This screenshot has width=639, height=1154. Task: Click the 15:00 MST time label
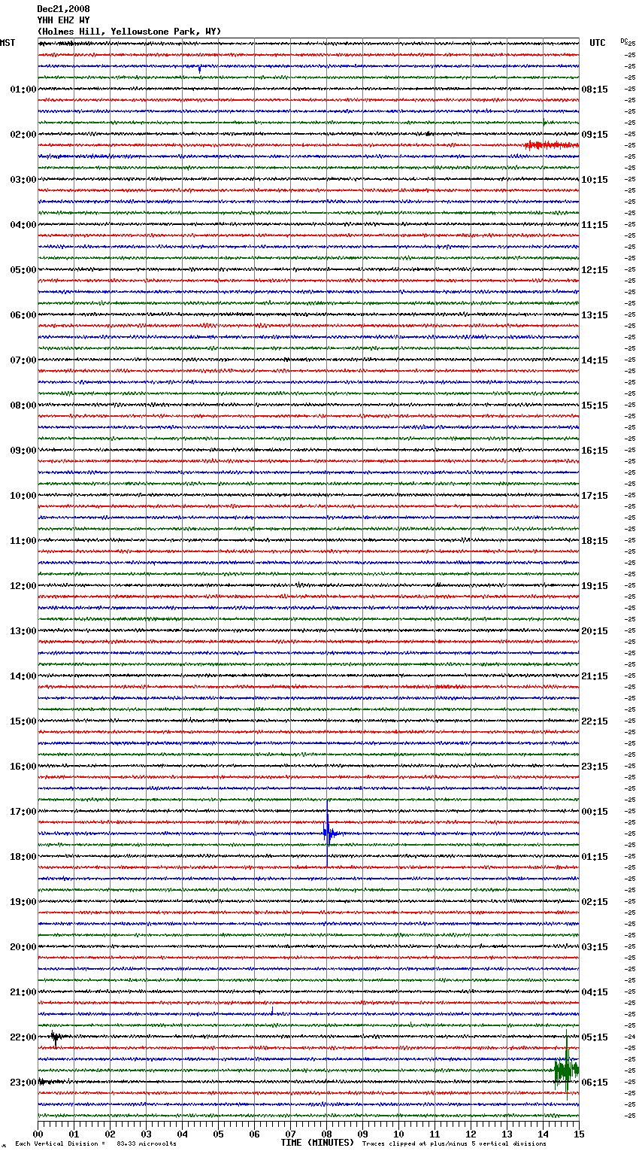coord(23,721)
